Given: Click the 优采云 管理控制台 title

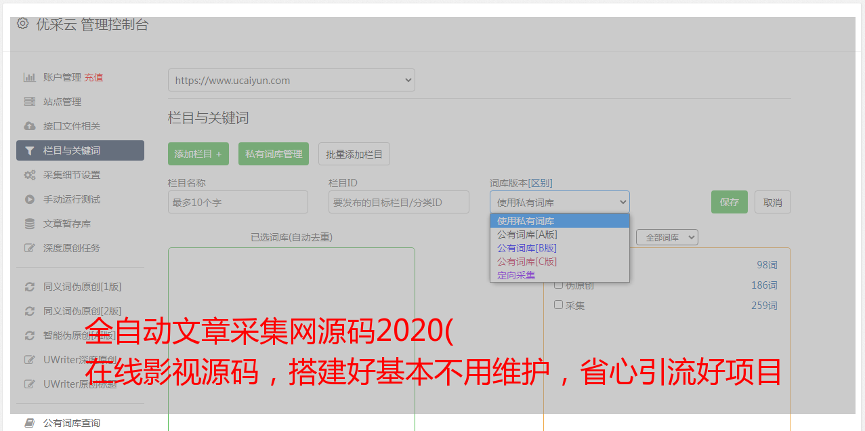Looking at the screenshot, I should (x=92, y=24).
